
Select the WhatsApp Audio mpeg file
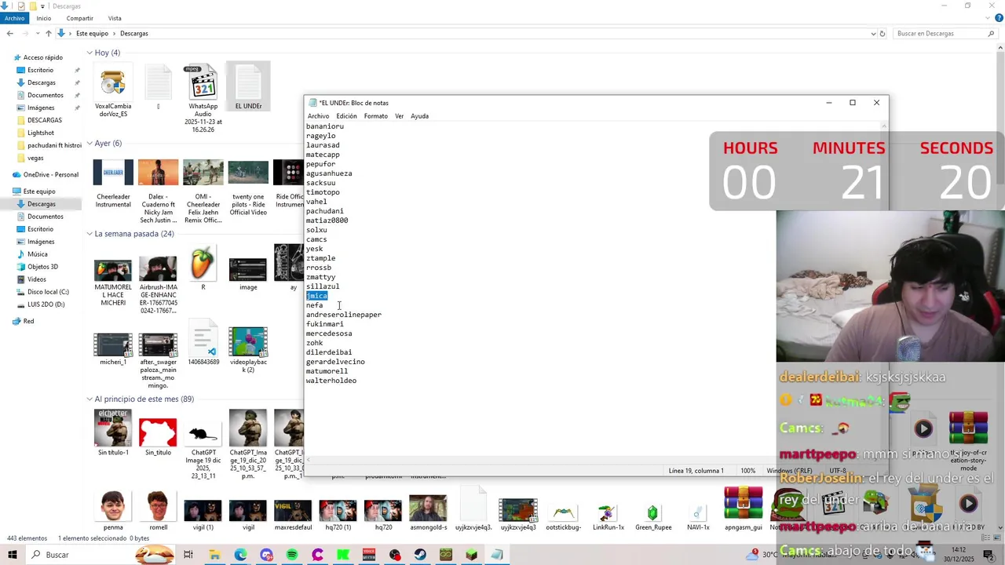pyautogui.click(x=203, y=98)
